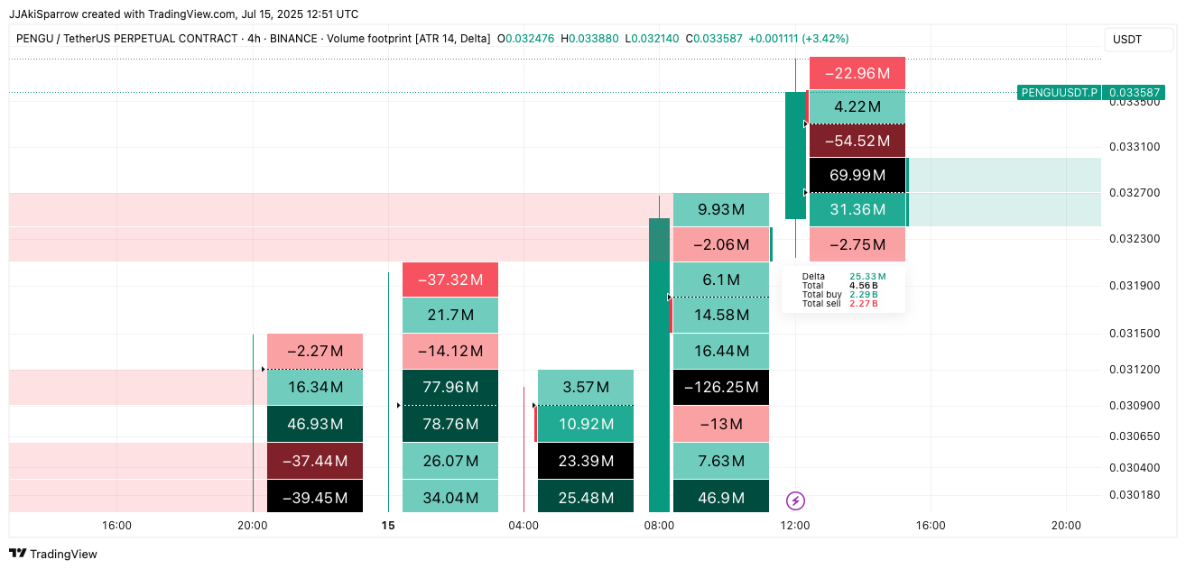Click the large green 08:00 candle body

pos(659,364)
